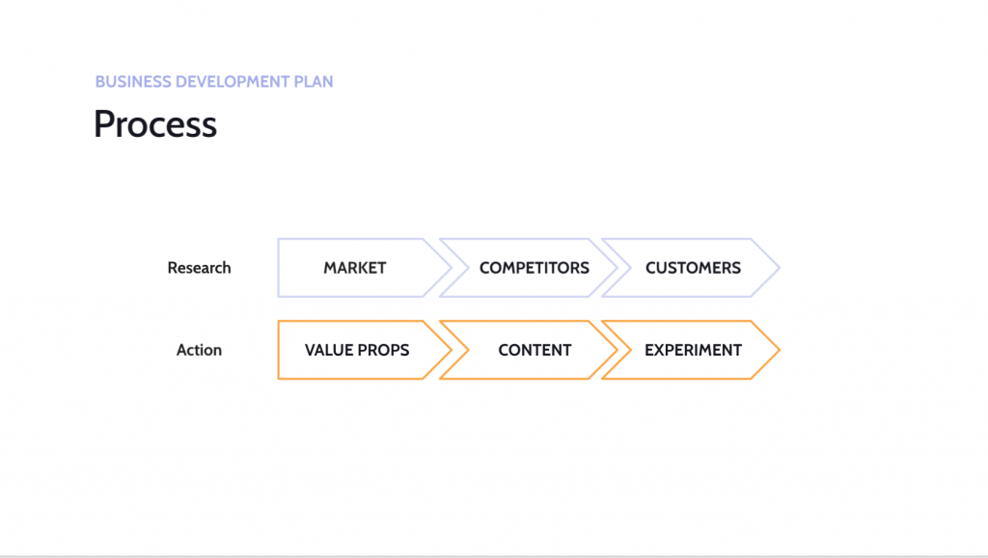
Task: Click the arrow tip of the COMPETITORS chevron
Action: [616, 267]
